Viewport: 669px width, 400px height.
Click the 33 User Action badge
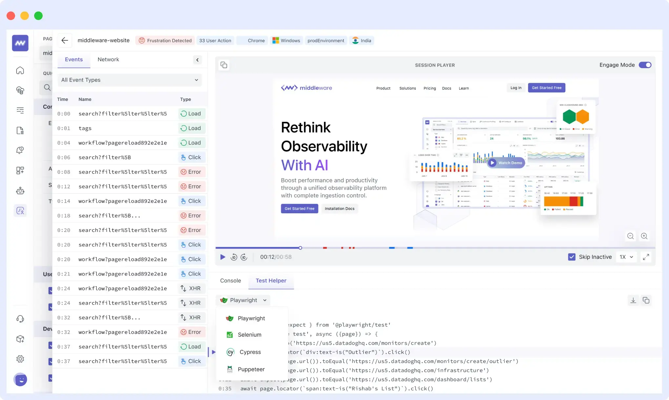[x=215, y=41]
